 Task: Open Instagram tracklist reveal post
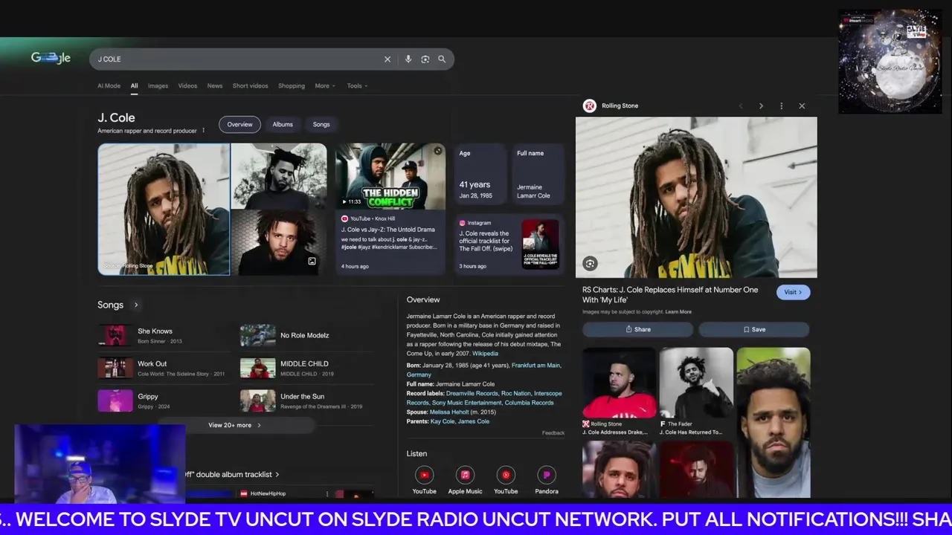509,243
